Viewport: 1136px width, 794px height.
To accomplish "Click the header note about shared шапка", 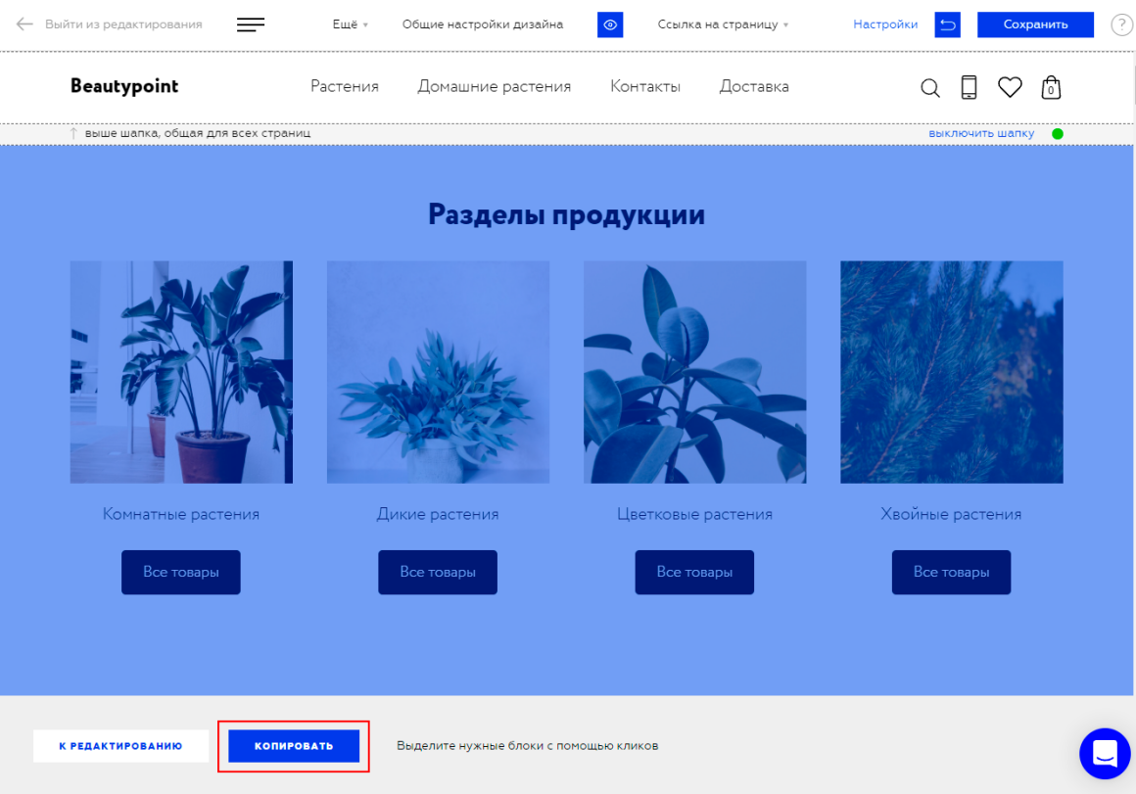I will point(198,133).
